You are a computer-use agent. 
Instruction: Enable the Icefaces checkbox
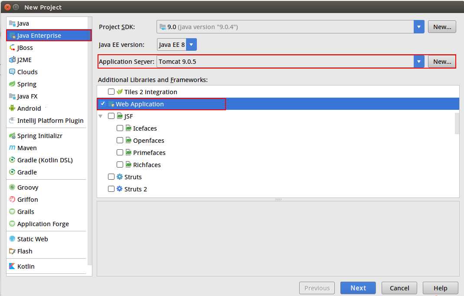[x=120, y=128]
